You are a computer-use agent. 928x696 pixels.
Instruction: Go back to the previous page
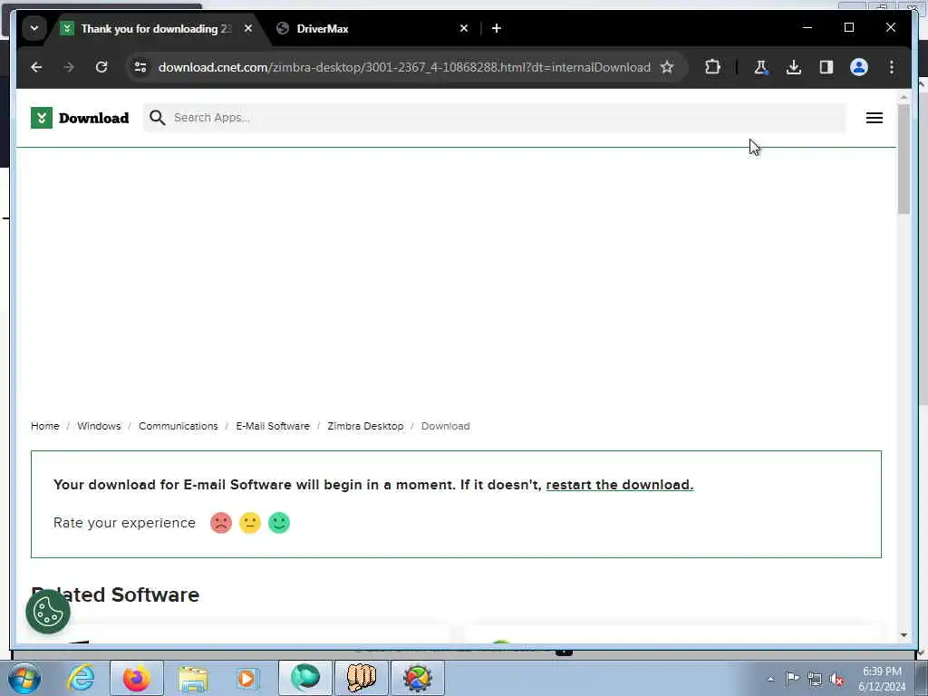pos(36,67)
